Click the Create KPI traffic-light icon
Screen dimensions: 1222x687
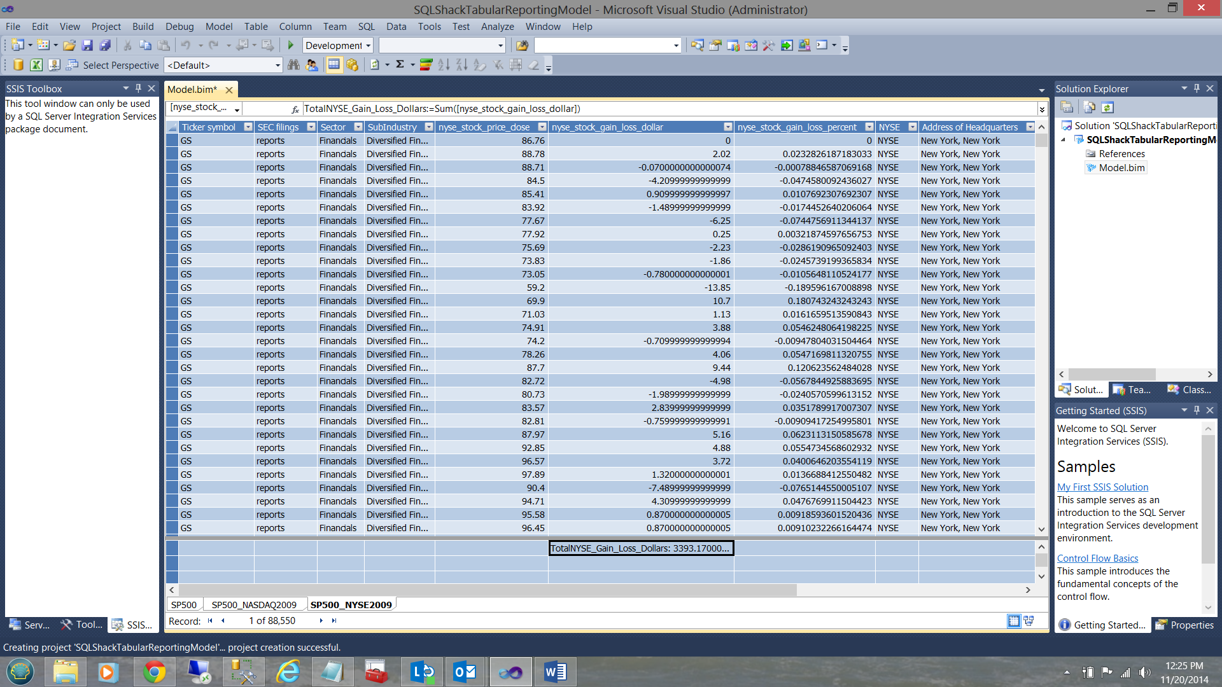tap(426, 65)
